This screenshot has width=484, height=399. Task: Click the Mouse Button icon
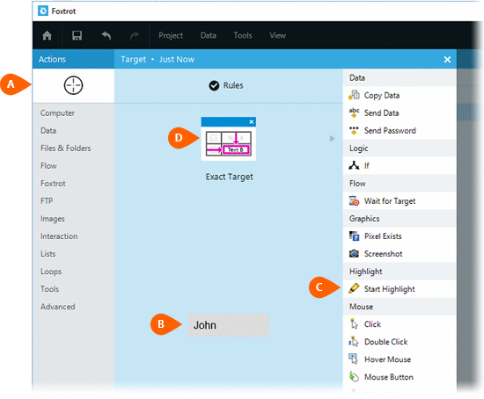pyautogui.click(x=354, y=377)
